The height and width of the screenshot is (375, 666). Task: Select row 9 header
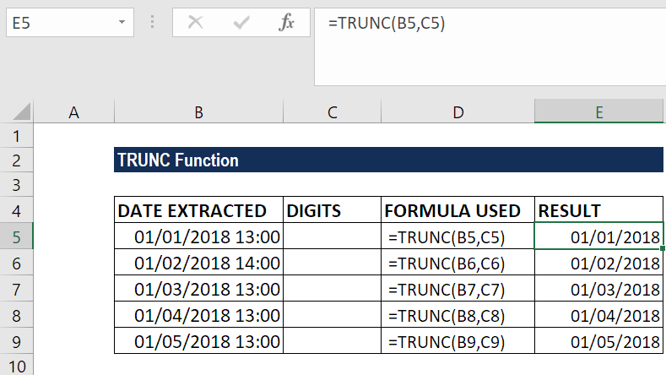click(16, 341)
